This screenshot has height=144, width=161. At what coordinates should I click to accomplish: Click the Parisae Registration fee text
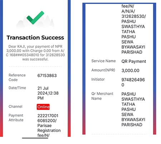[x=49, y=130]
